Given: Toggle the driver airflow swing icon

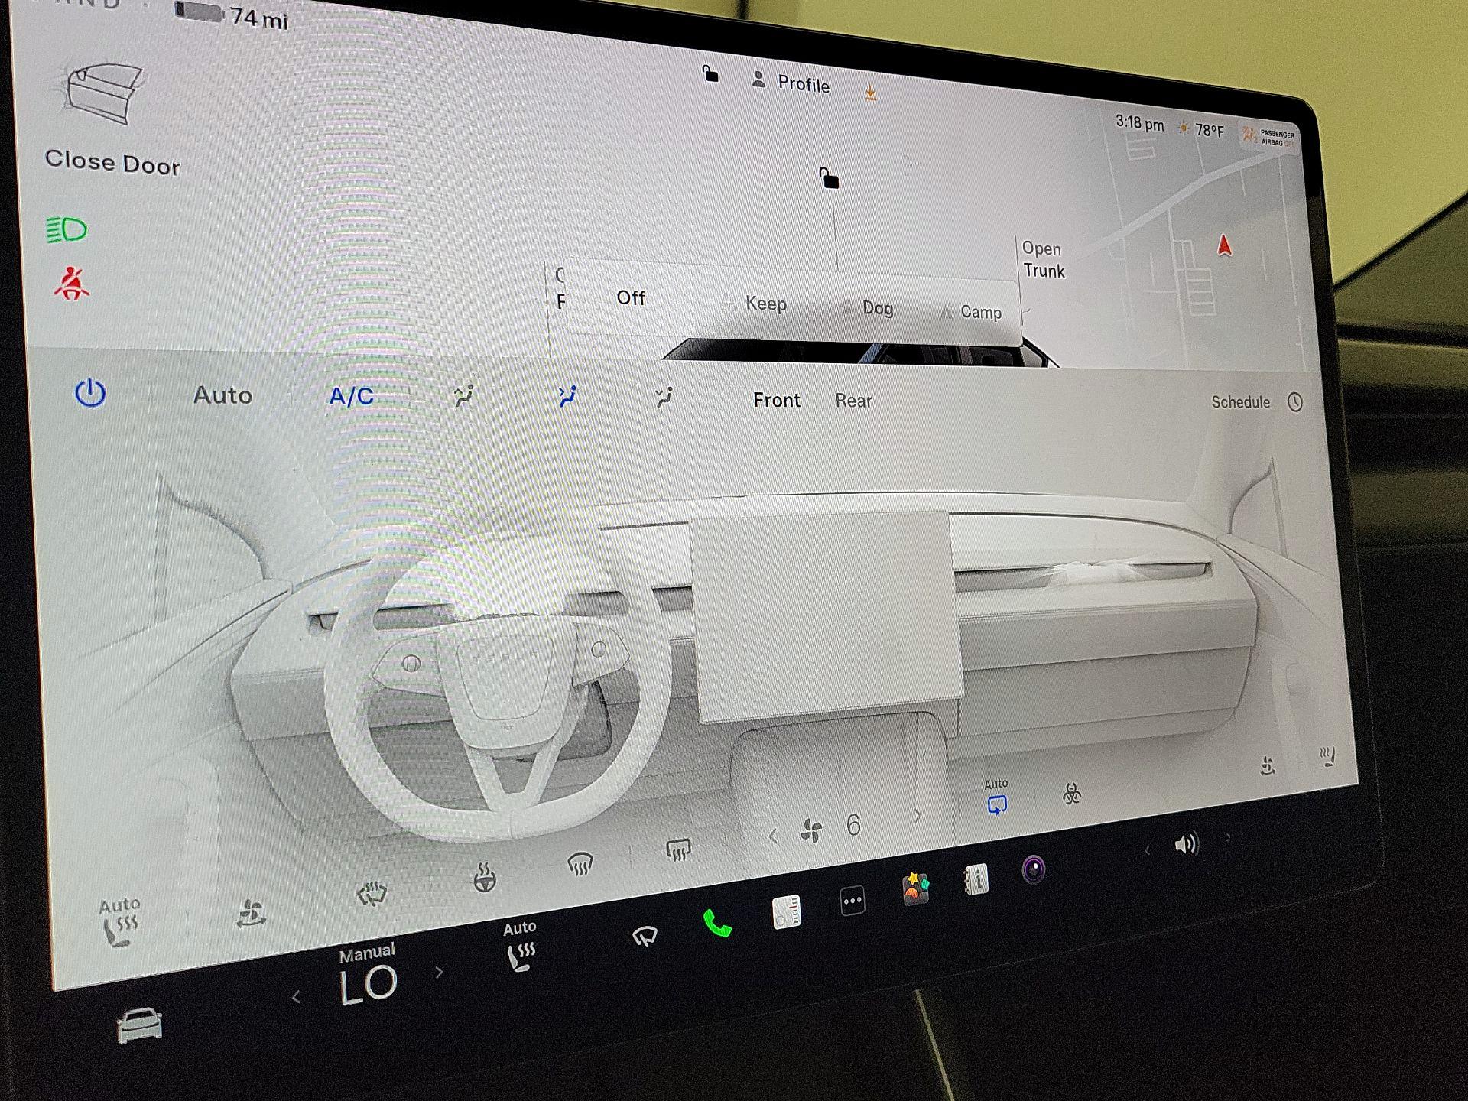Looking at the screenshot, I should tap(251, 913).
